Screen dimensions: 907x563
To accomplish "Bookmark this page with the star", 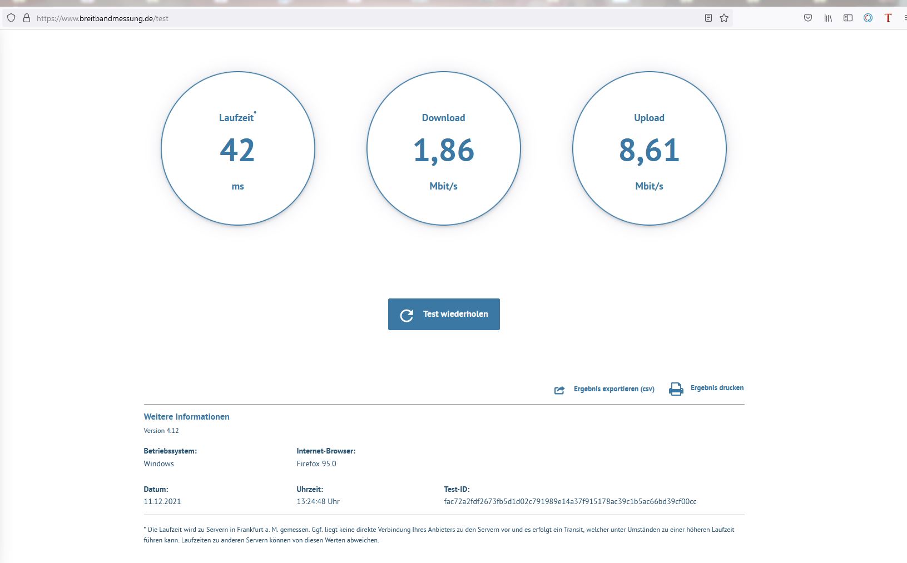I will pyautogui.click(x=723, y=18).
